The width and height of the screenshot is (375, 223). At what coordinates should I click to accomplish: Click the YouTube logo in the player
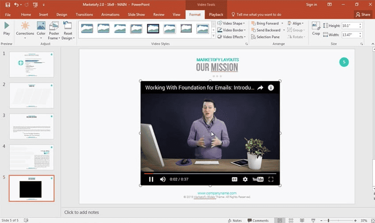point(258,179)
